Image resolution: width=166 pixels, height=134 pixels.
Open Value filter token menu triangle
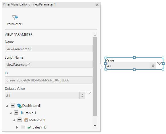tap(159, 64)
